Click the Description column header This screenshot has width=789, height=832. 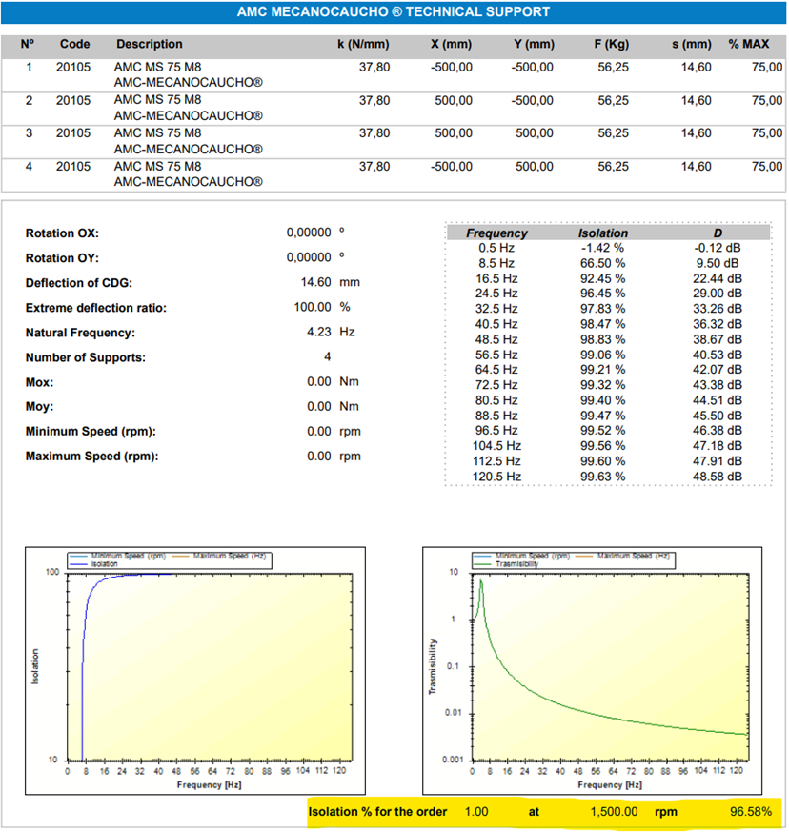pos(150,44)
